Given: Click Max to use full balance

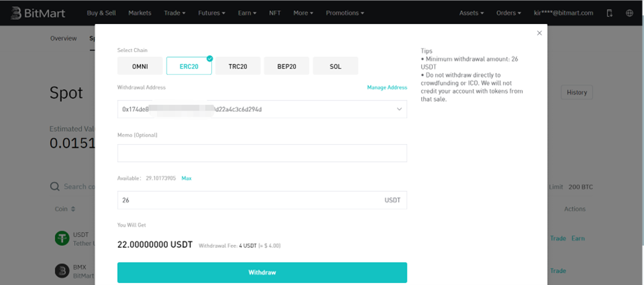Looking at the screenshot, I should [x=186, y=179].
